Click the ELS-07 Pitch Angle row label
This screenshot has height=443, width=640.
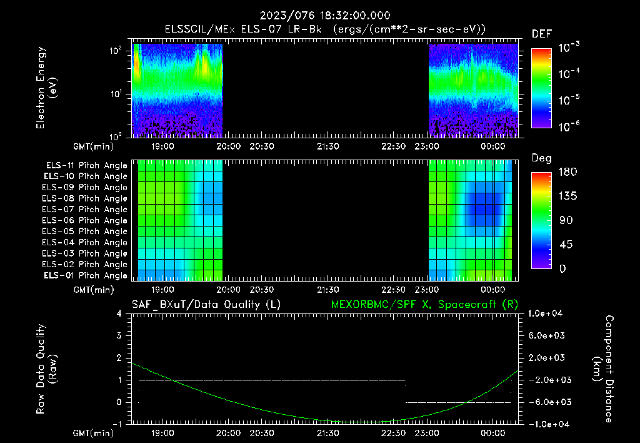[85, 209]
